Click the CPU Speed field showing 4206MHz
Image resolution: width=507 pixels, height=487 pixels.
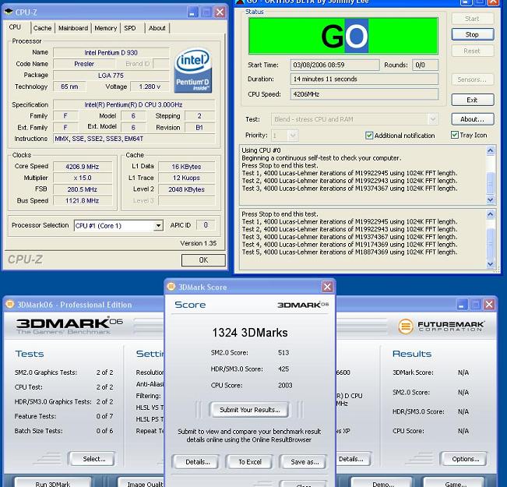coord(364,94)
